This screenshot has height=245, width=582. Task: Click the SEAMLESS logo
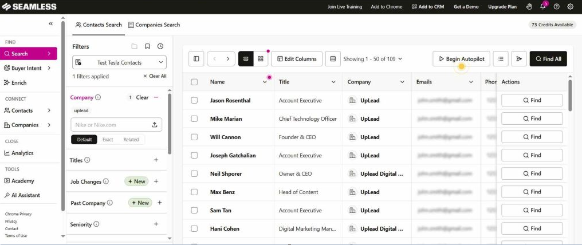click(x=29, y=7)
